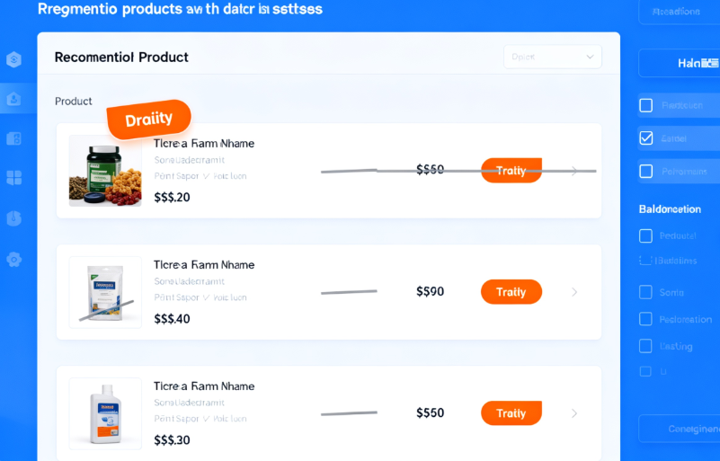
Task: Click the arrow icon beside first product
Action: (574, 170)
